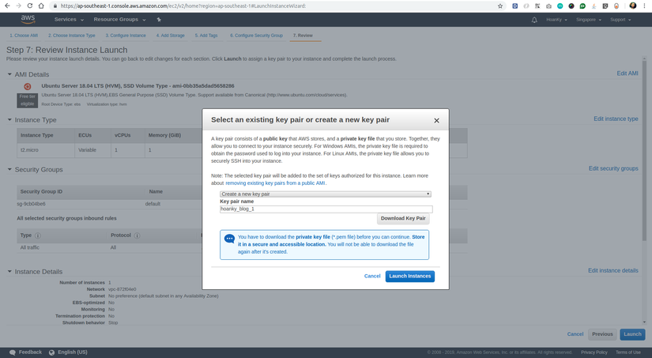Open the HoanKy account dropdown
The height and width of the screenshot is (358, 652).
[557, 20]
